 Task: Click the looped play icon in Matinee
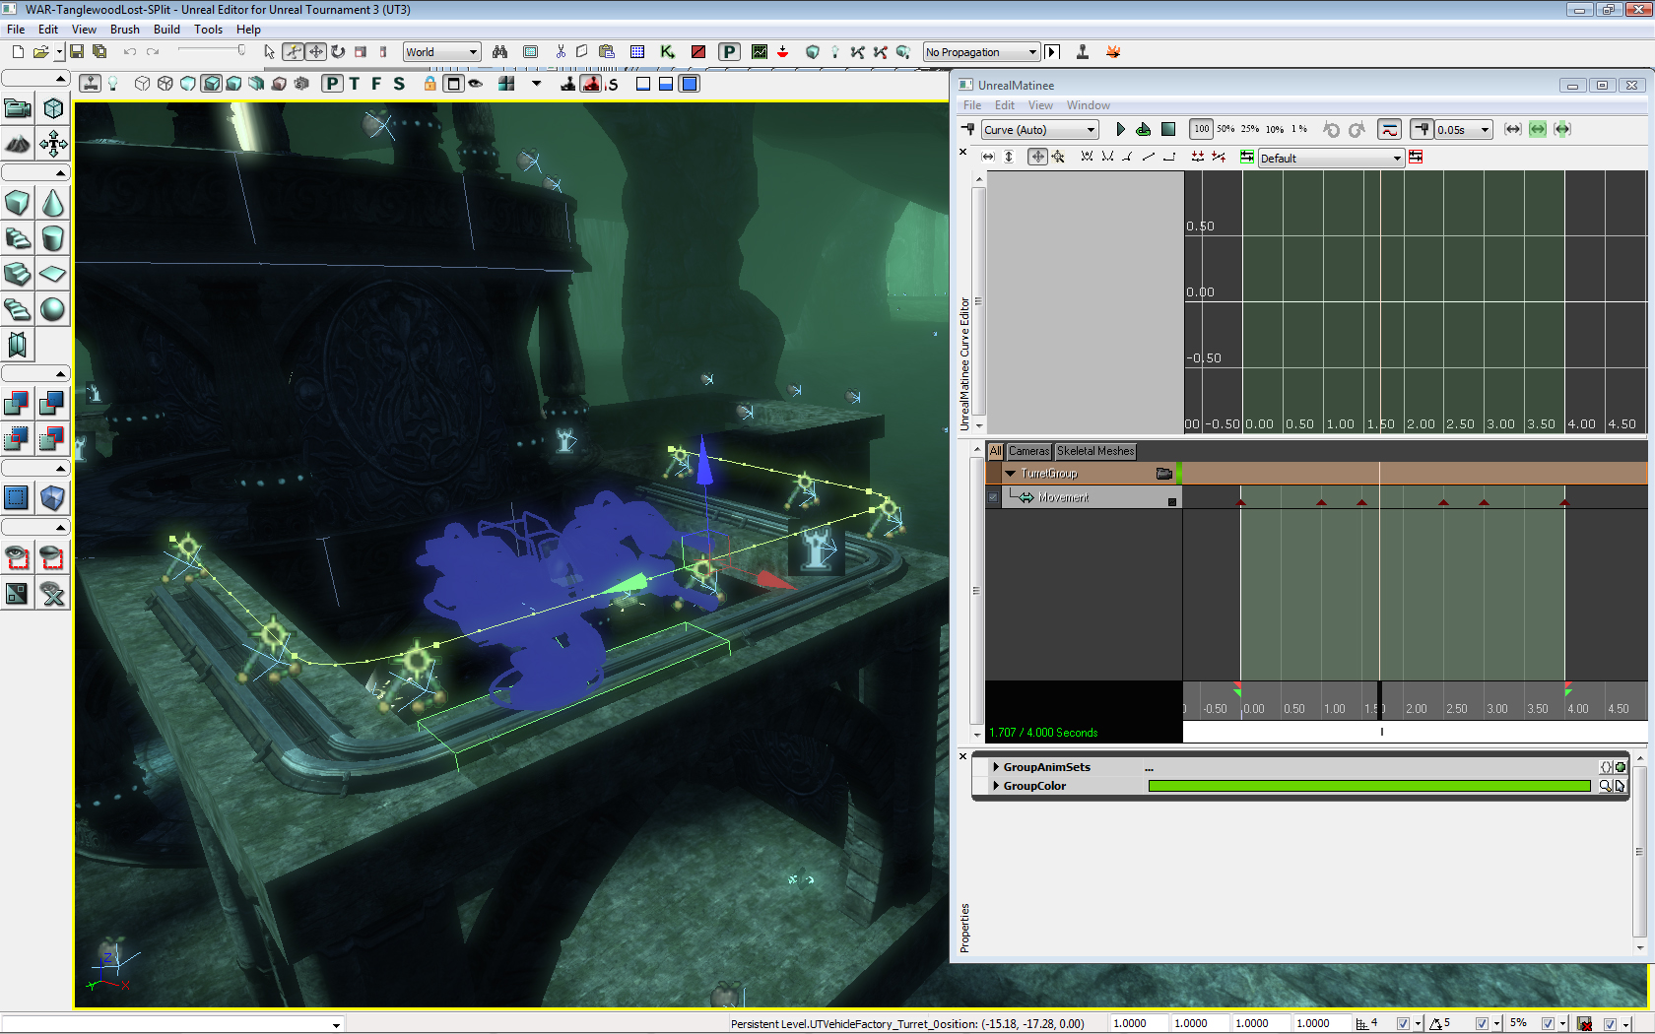tap(1143, 129)
